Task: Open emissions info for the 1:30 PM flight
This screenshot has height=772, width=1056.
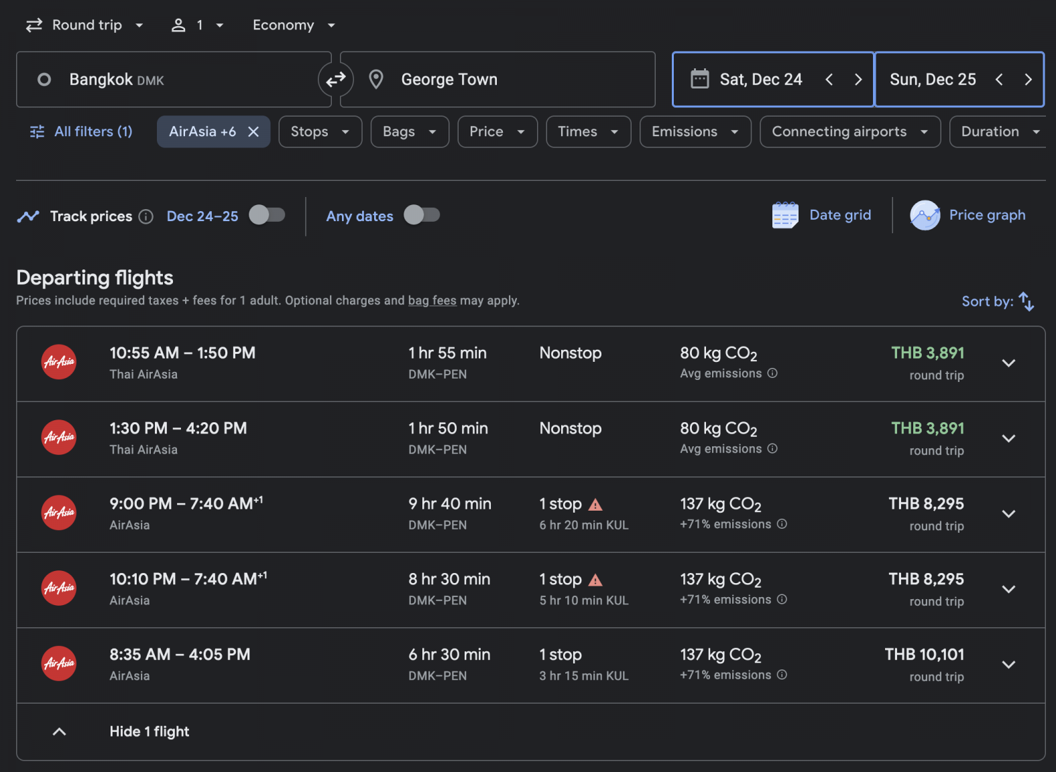Action: (x=772, y=449)
